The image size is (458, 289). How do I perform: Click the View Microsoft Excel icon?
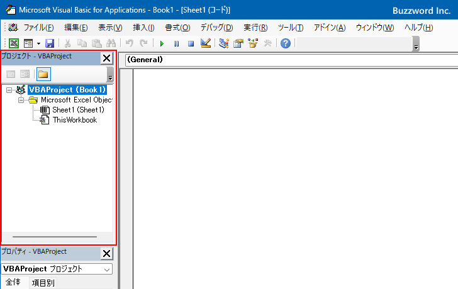click(14, 43)
